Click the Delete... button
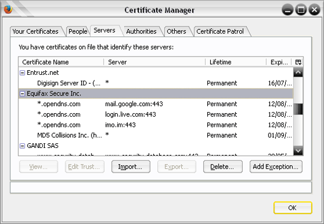This screenshot has width=324, height=224. [223, 166]
